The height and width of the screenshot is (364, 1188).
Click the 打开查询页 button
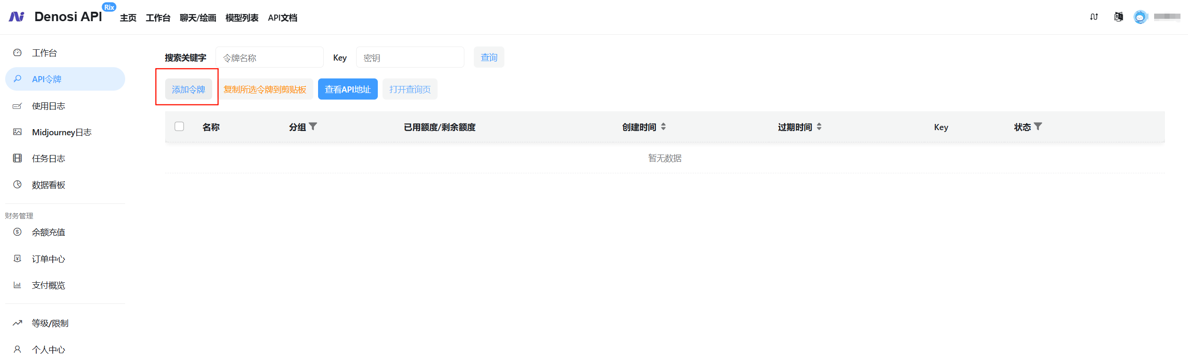(410, 89)
